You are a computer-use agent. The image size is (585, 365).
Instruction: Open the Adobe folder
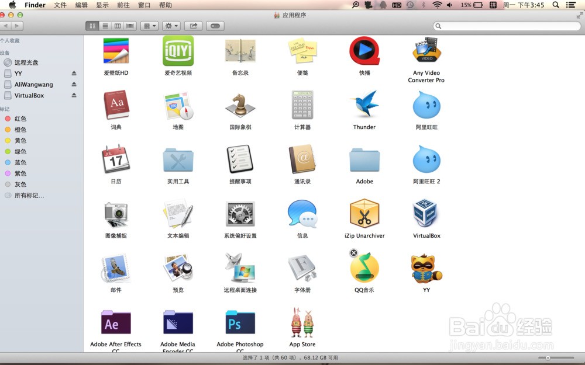tap(364, 160)
